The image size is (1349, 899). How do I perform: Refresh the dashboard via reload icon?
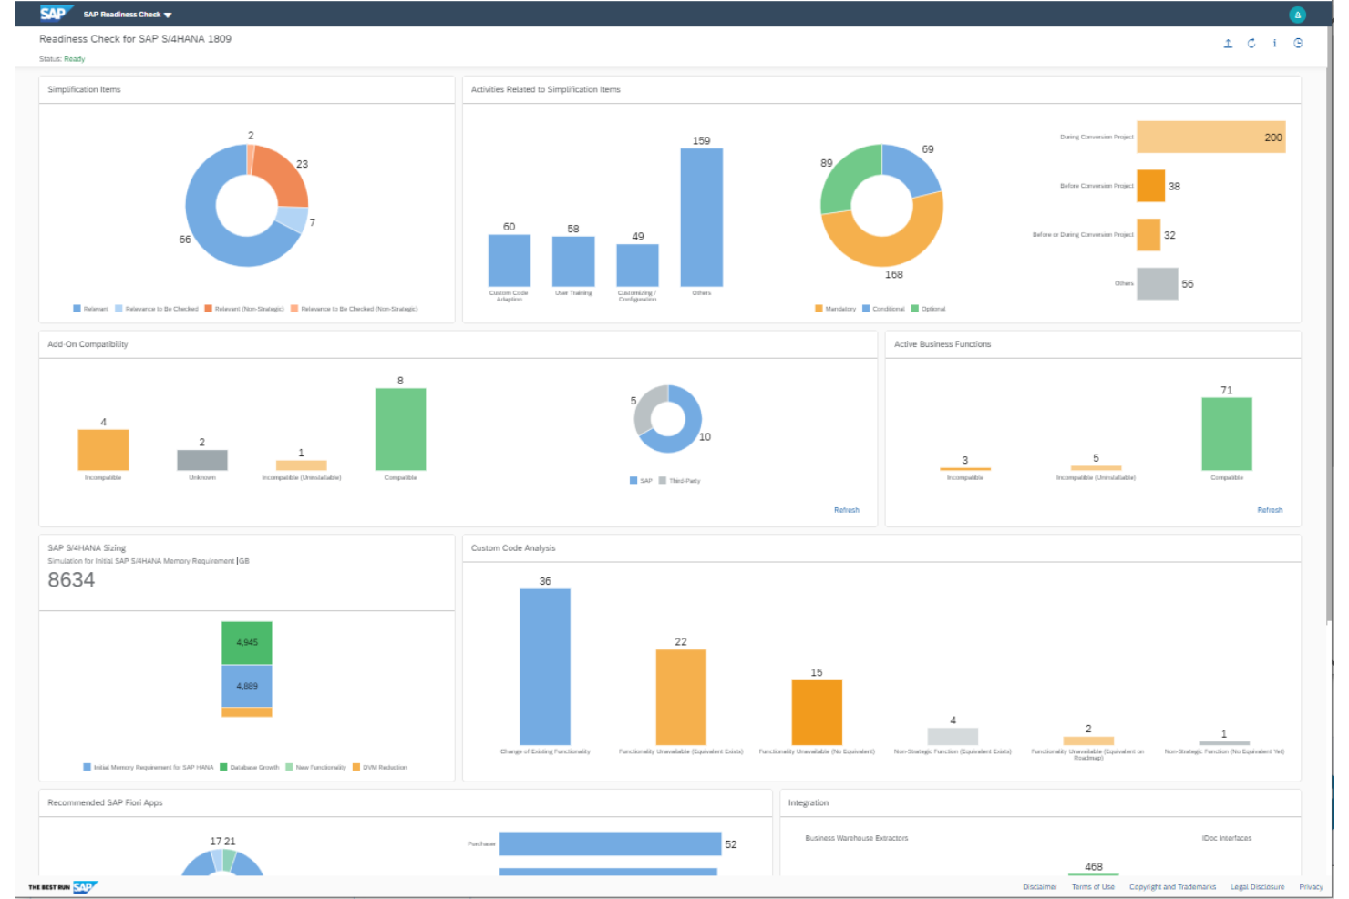click(1251, 42)
